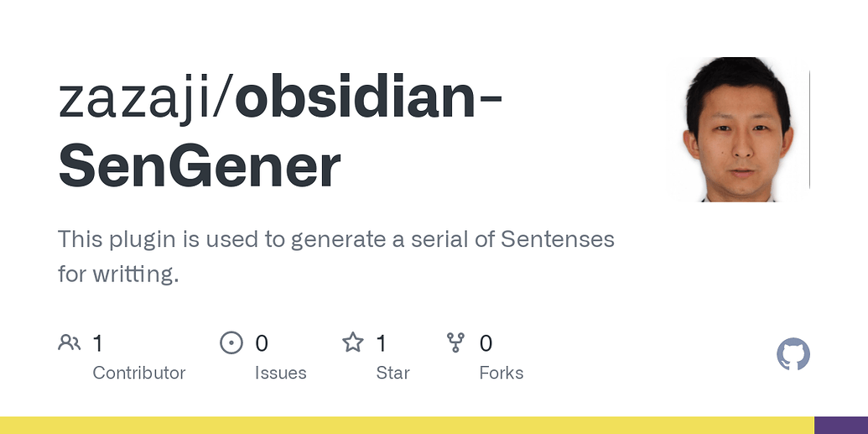Click the Star outline icon

[353, 342]
